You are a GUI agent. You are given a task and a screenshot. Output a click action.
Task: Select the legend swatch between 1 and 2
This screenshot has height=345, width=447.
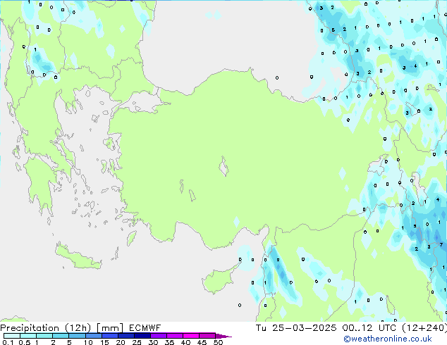[44, 336]
